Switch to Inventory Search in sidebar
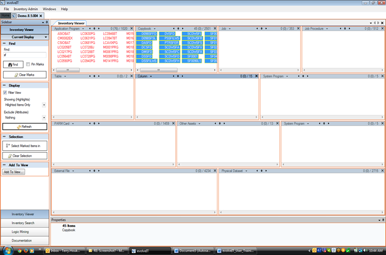The height and width of the screenshot is (255, 386). pos(25,223)
